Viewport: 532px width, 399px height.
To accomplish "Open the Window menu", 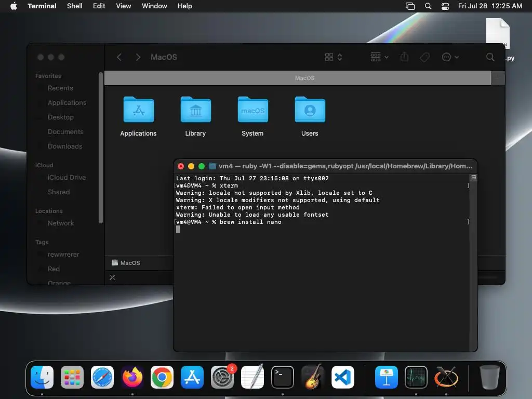I will pyautogui.click(x=154, y=6).
